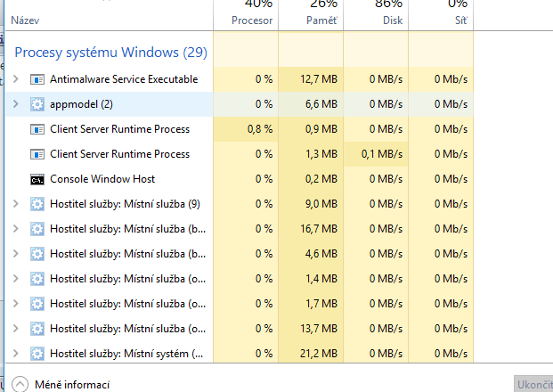
Task: Expand the Hostitel služby: Místní systém row
Action: [15, 354]
